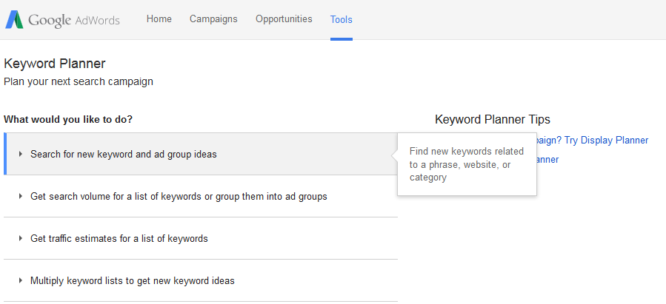Click 'Get traffic estimates for a list of keywords' text

(119, 239)
